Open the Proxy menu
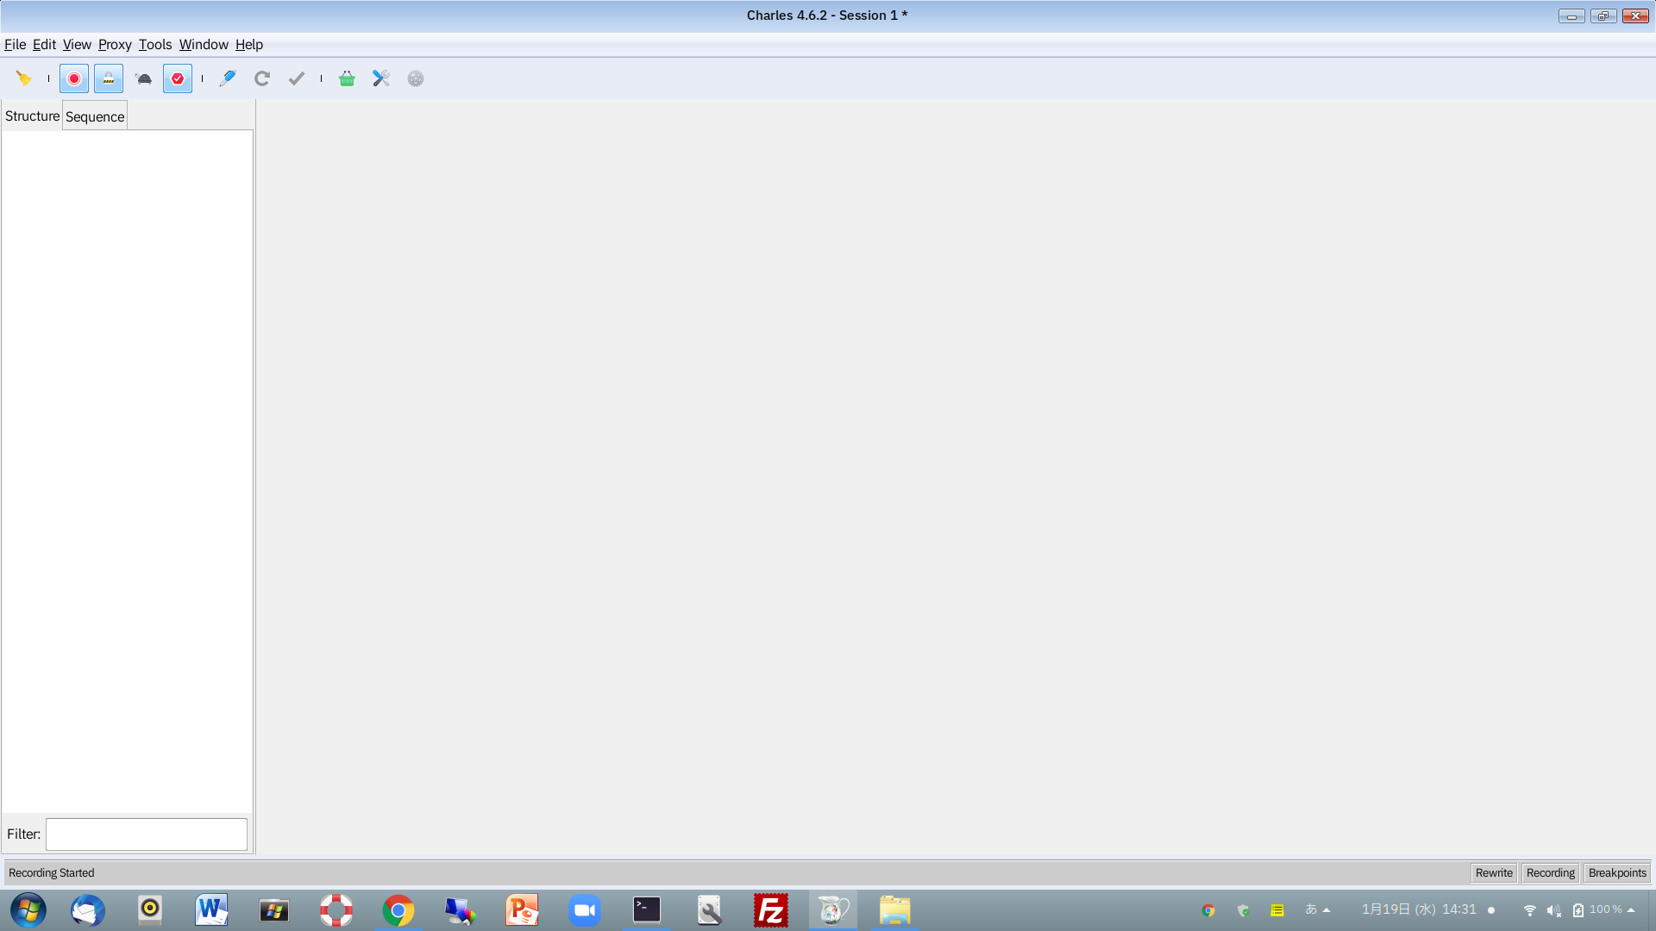This screenshot has height=931, width=1656. click(x=115, y=45)
